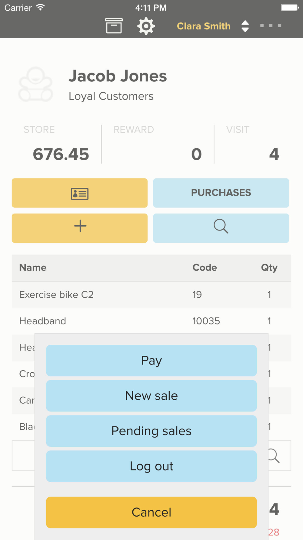The width and height of the screenshot is (303, 540).
Task: Tap Jacob Jones customer avatar
Action: (36, 84)
